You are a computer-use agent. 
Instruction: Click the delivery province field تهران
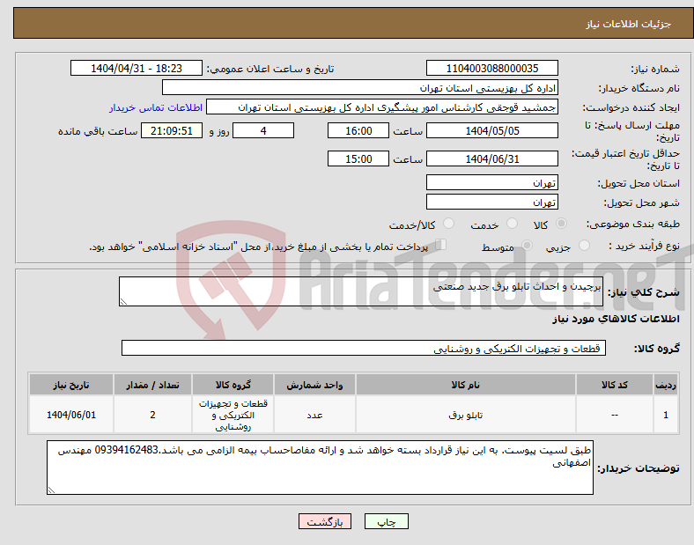pyautogui.click(x=491, y=183)
